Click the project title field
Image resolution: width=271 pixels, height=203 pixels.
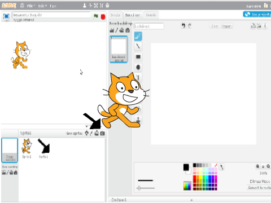click(x=51, y=15)
